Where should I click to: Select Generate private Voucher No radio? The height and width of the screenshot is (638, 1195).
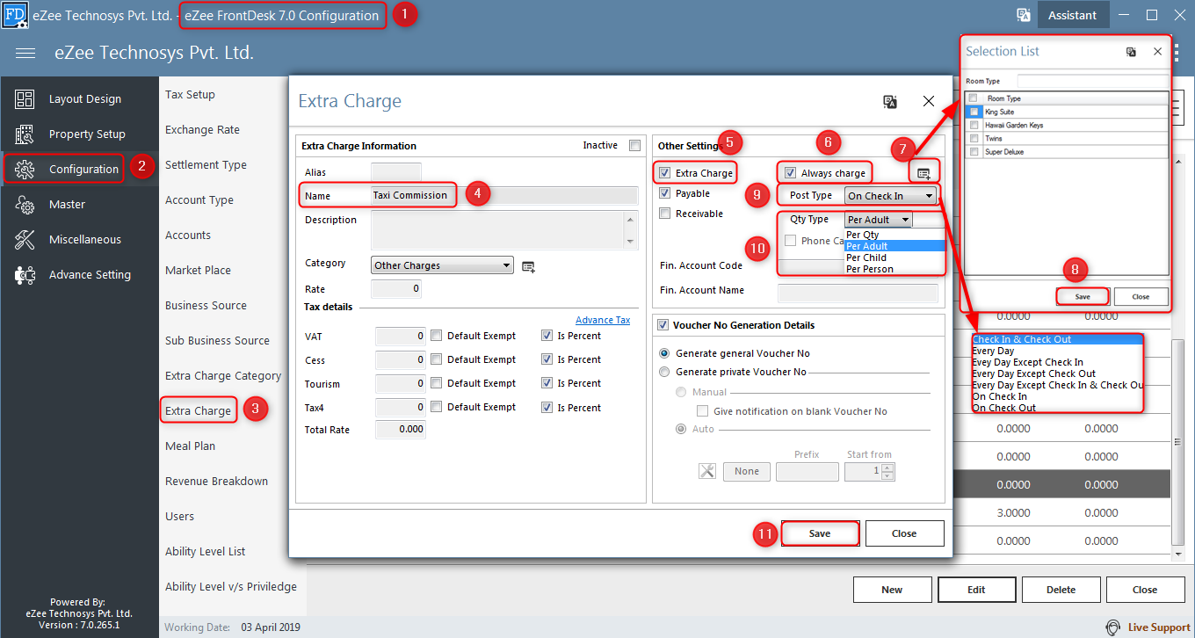pos(664,372)
